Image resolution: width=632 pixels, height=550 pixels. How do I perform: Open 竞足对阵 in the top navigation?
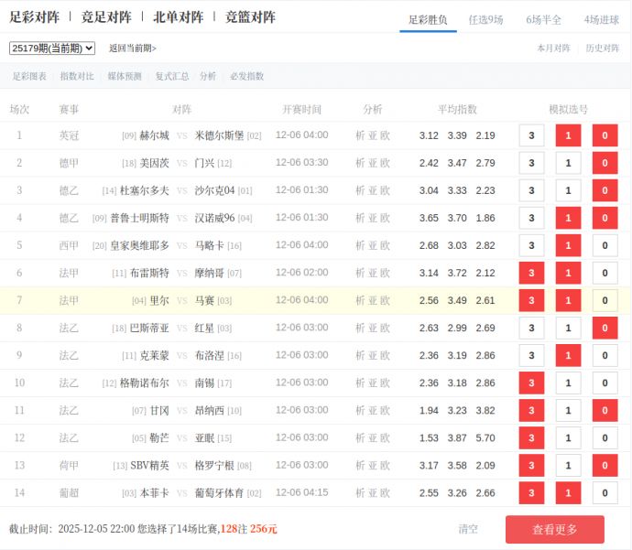tap(106, 17)
